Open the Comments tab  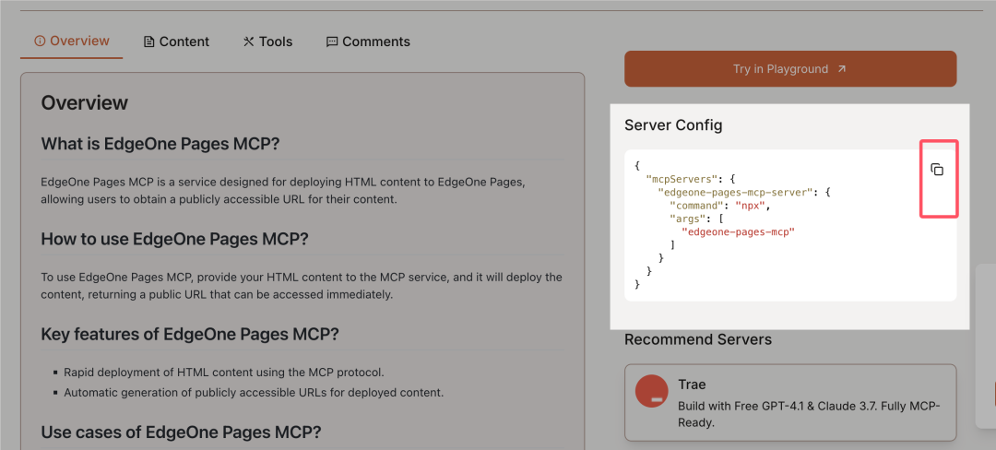368,41
